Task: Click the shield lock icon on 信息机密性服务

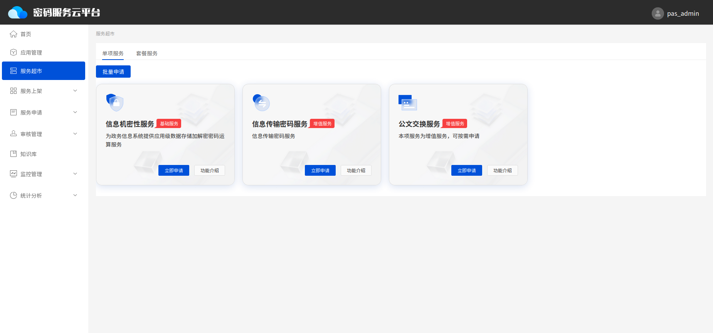Action: tap(115, 102)
